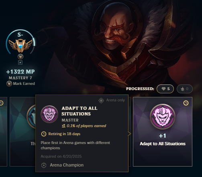Screen dimensions: 202x177
Task: Toggle the progressed flame filter showing 0
Action: 185,89
